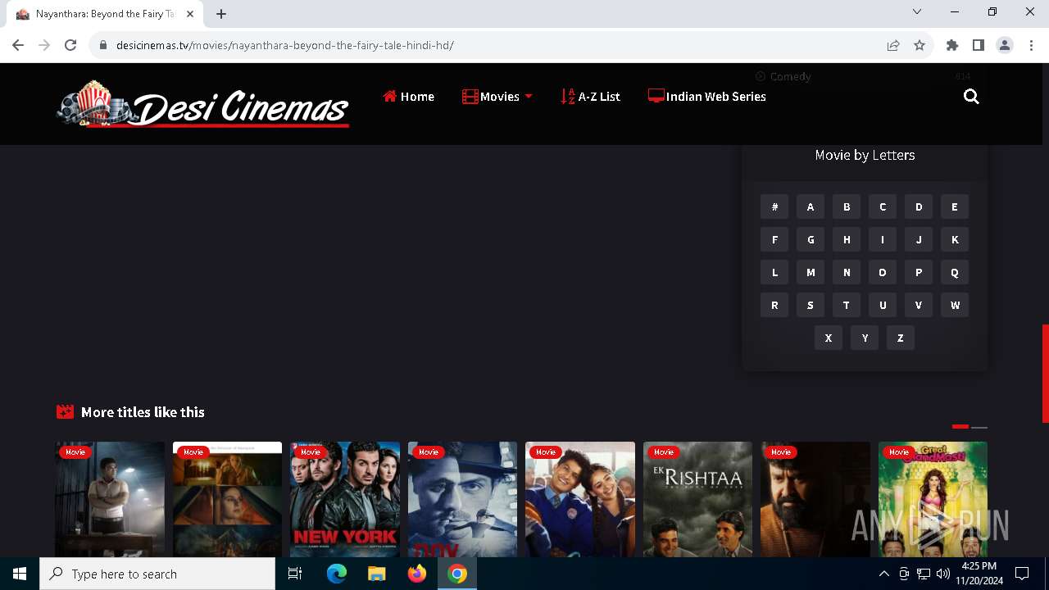This screenshot has width=1049, height=590.
Task: Choose letter M movie filter
Action: click(x=811, y=273)
